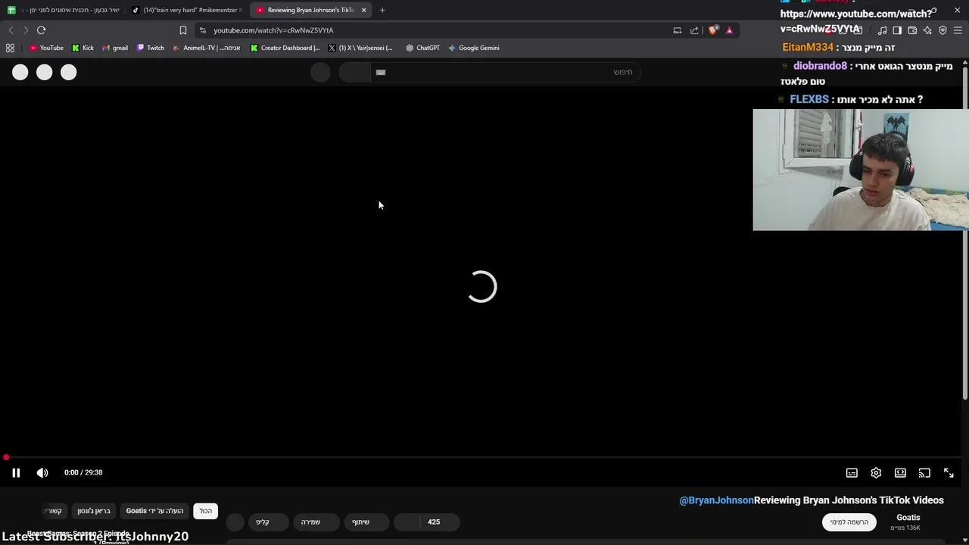Open the media control music note icon
Image resolution: width=969 pixels, height=545 pixels.
[x=882, y=30]
